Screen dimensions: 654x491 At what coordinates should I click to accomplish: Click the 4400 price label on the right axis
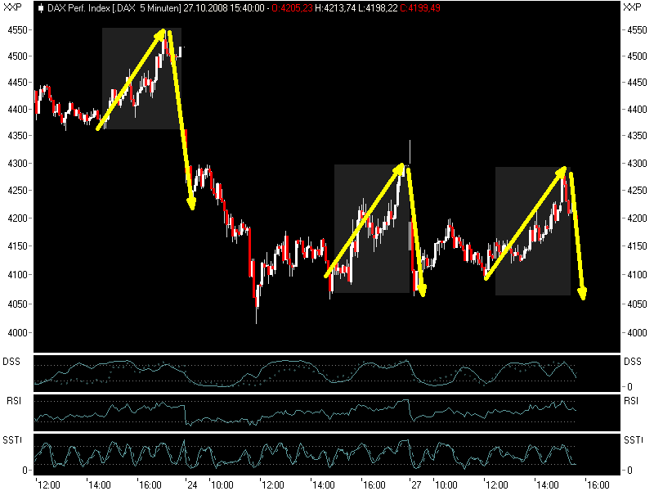point(637,110)
